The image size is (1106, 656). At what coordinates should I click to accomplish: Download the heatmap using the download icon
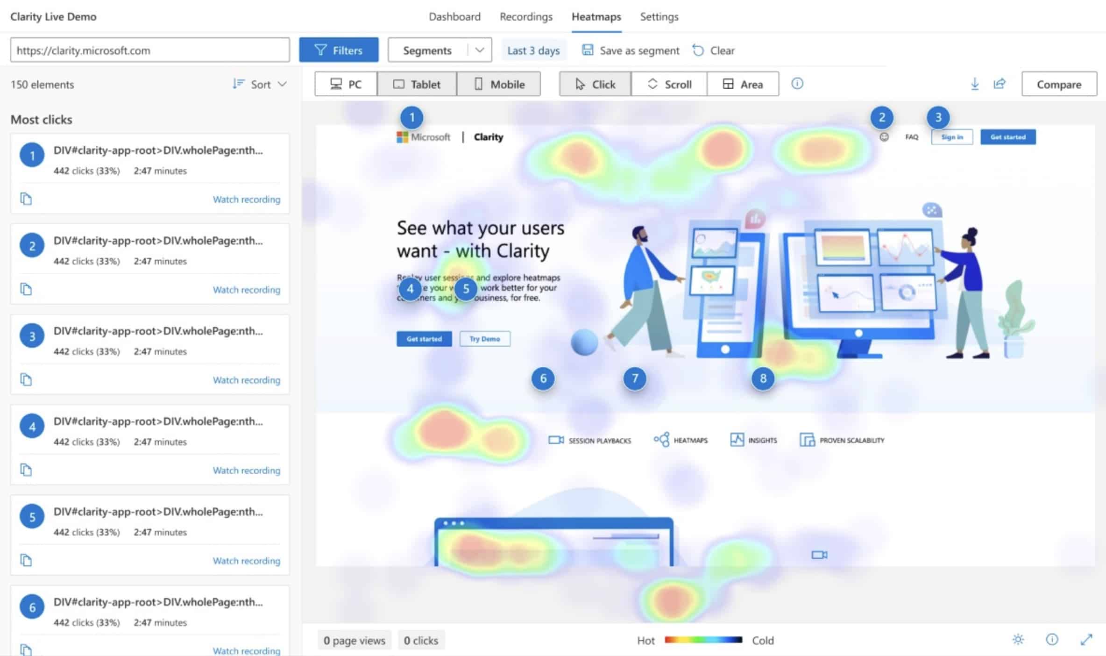point(975,84)
